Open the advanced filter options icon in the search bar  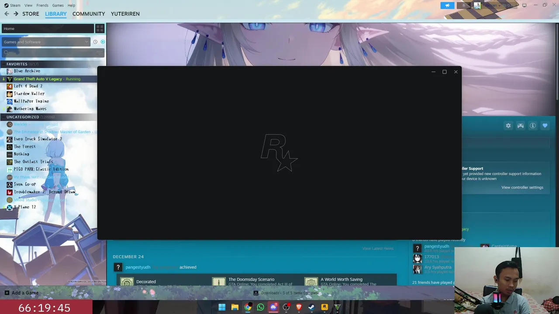pyautogui.click(x=100, y=53)
